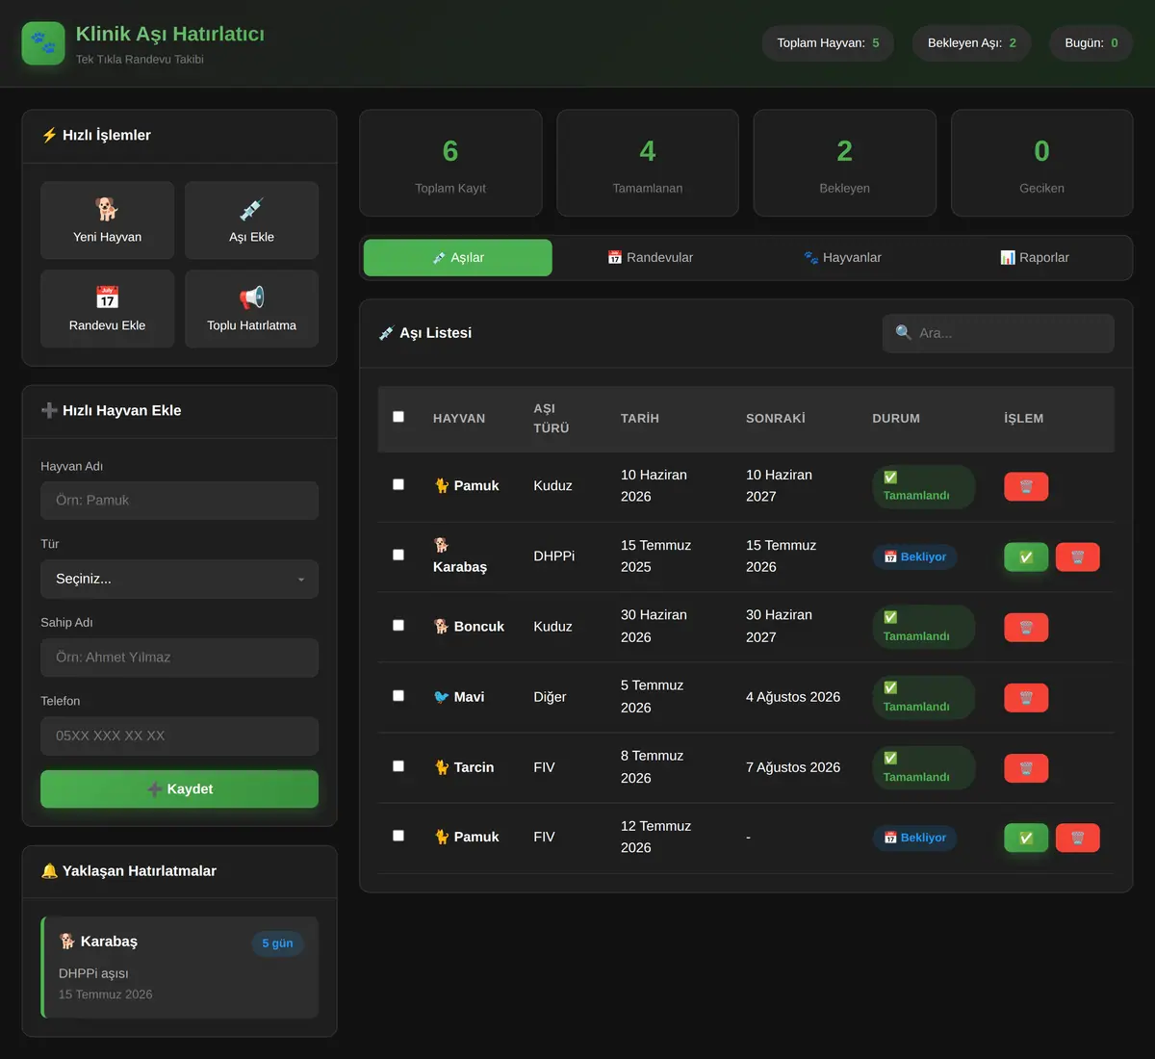
Task: Launch Toplu Hatırlatma megaphone action
Action: coord(251,309)
